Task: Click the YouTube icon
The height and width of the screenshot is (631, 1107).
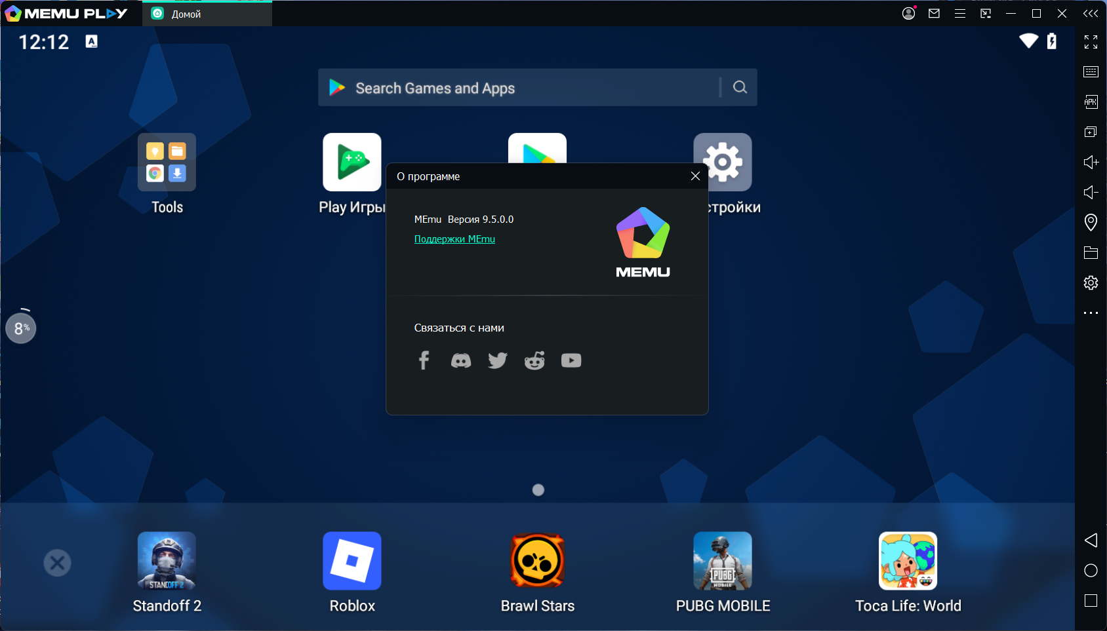Action: click(571, 360)
